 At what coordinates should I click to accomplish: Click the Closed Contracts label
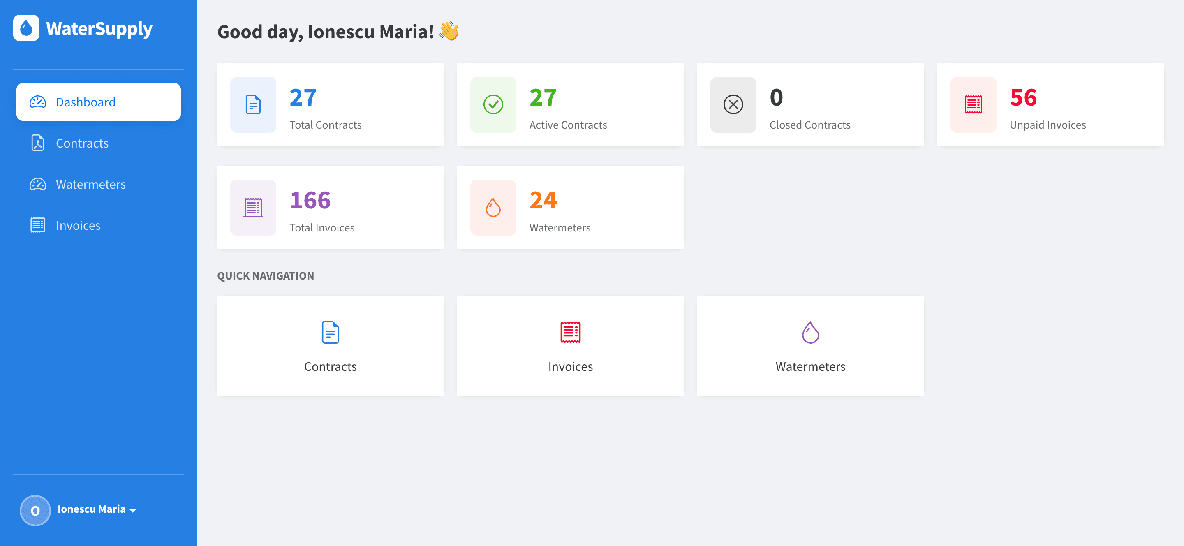point(810,125)
